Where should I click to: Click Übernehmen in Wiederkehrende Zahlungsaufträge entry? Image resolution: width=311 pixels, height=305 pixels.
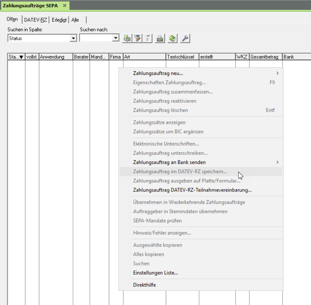pyautogui.click(x=201, y=202)
